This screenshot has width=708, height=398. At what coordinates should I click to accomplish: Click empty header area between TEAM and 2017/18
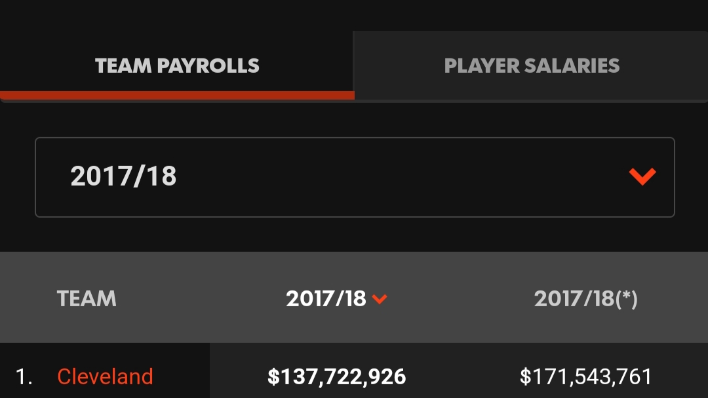[x=201, y=298]
